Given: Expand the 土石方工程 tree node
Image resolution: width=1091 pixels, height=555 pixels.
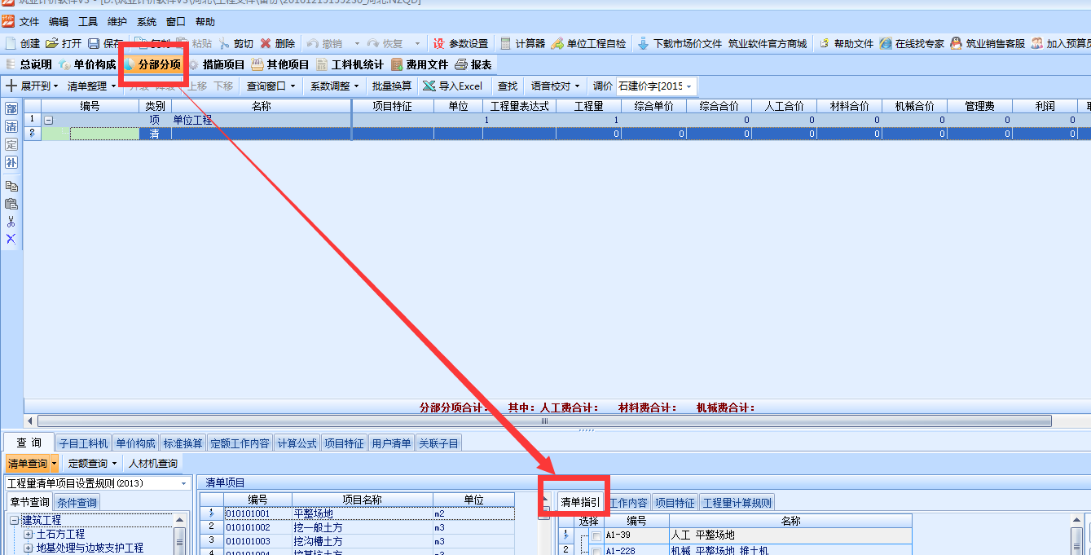Looking at the screenshot, I should 29,535.
